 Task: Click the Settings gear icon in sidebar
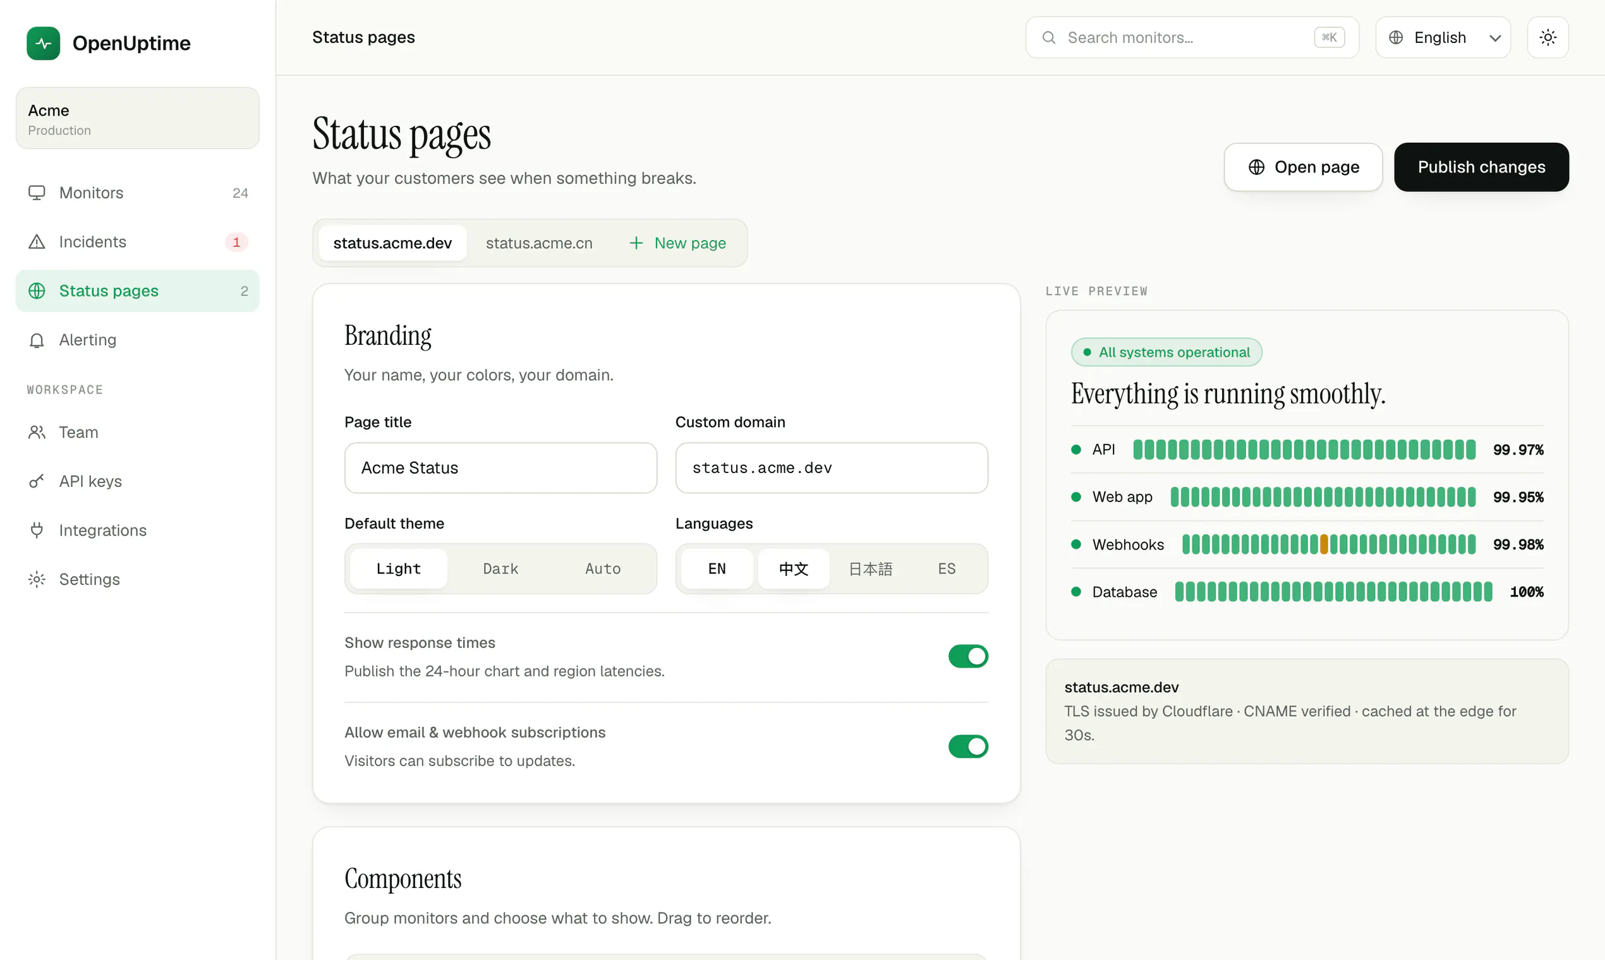(37, 580)
